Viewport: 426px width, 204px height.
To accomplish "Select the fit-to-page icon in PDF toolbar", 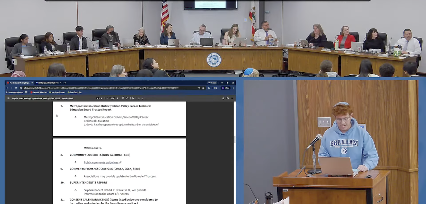I will point(123,98).
